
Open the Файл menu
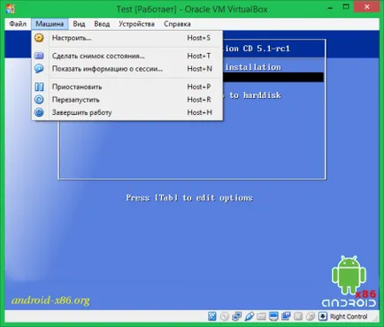(x=18, y=24)
